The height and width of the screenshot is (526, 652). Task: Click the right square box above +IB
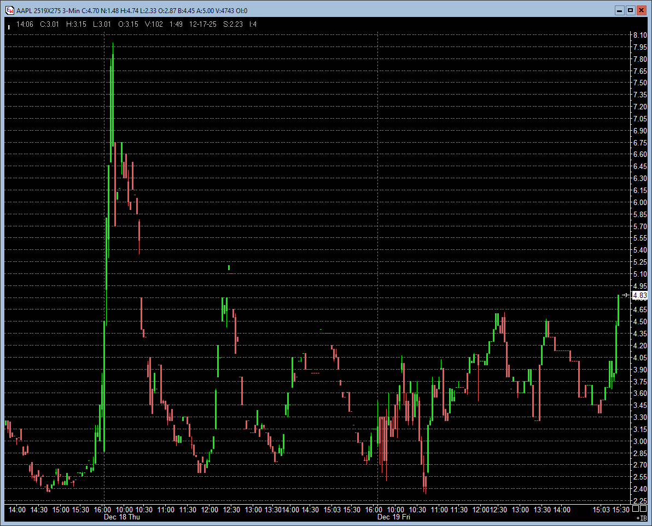pos(643,509)
